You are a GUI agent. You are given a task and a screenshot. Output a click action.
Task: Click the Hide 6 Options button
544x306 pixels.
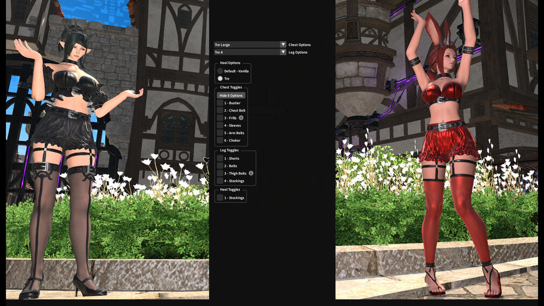coord(231,96)
